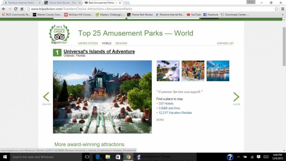The image size is (286, 161).
Task: Open the Facebook bookmark
Action: tap(211, 15)
